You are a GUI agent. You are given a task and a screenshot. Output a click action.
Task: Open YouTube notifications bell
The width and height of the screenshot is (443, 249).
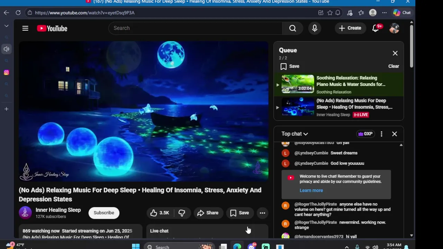[376, 28]
